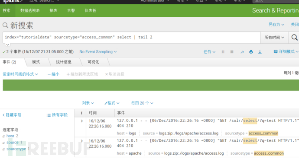Screen dimensions: 299x159
Task: Select the sourcetype field
Action: [16, 149]
